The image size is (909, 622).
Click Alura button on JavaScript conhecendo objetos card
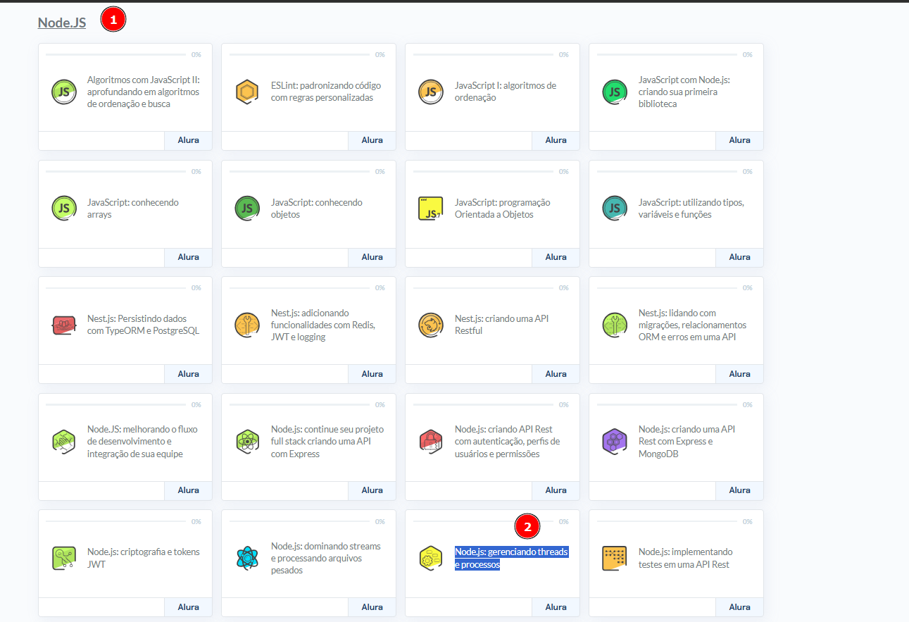(x=372, y=257)
